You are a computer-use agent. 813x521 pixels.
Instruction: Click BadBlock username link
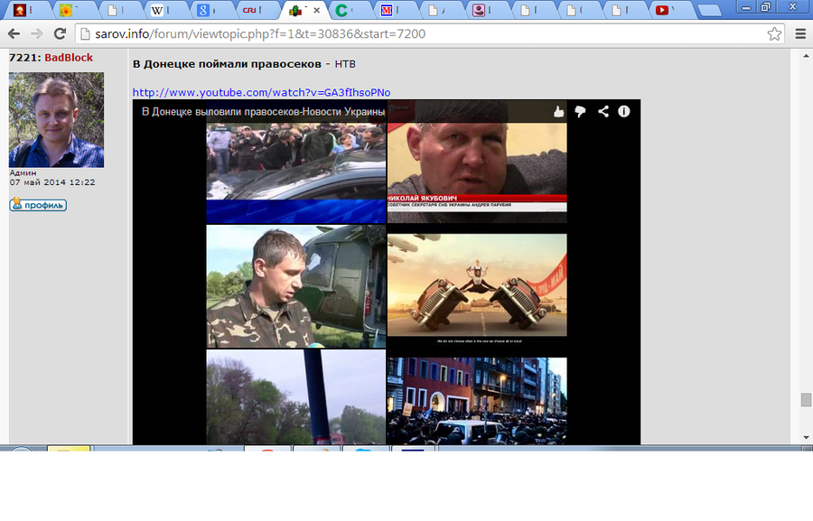click(x=69, y=58)
